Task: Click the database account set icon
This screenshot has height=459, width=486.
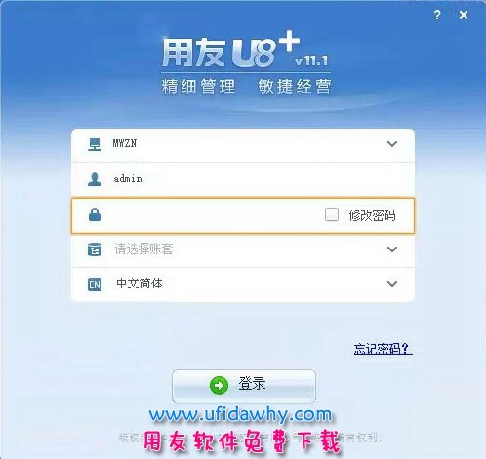Action: click(95, 249)
